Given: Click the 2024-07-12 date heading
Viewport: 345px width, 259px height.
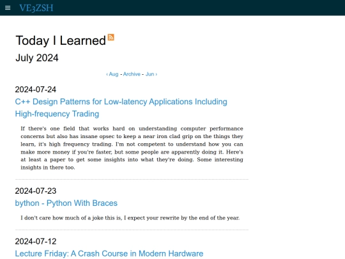Looking at the screenshot, I should click(x=36, y=241).
